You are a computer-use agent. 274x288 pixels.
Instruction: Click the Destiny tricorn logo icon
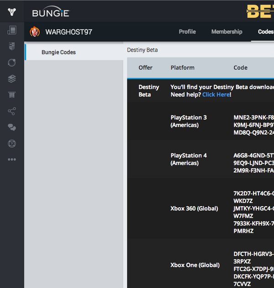(x=12, y=12)
